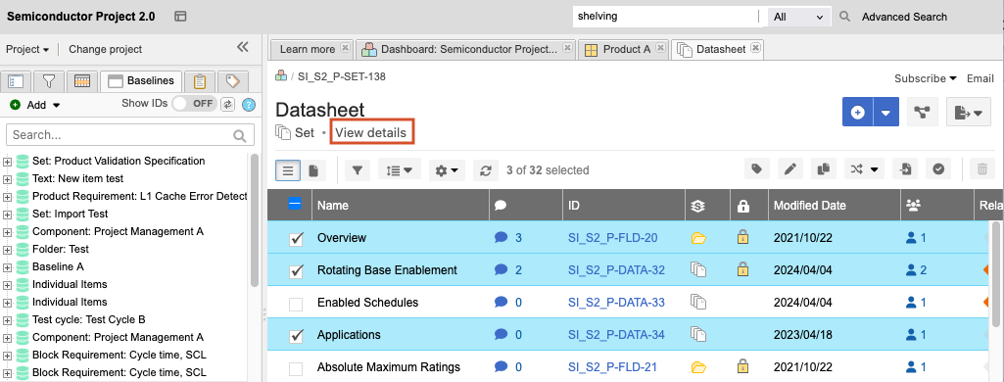Check Absolute Maximum Ratings checkbox

coord(296,368)
